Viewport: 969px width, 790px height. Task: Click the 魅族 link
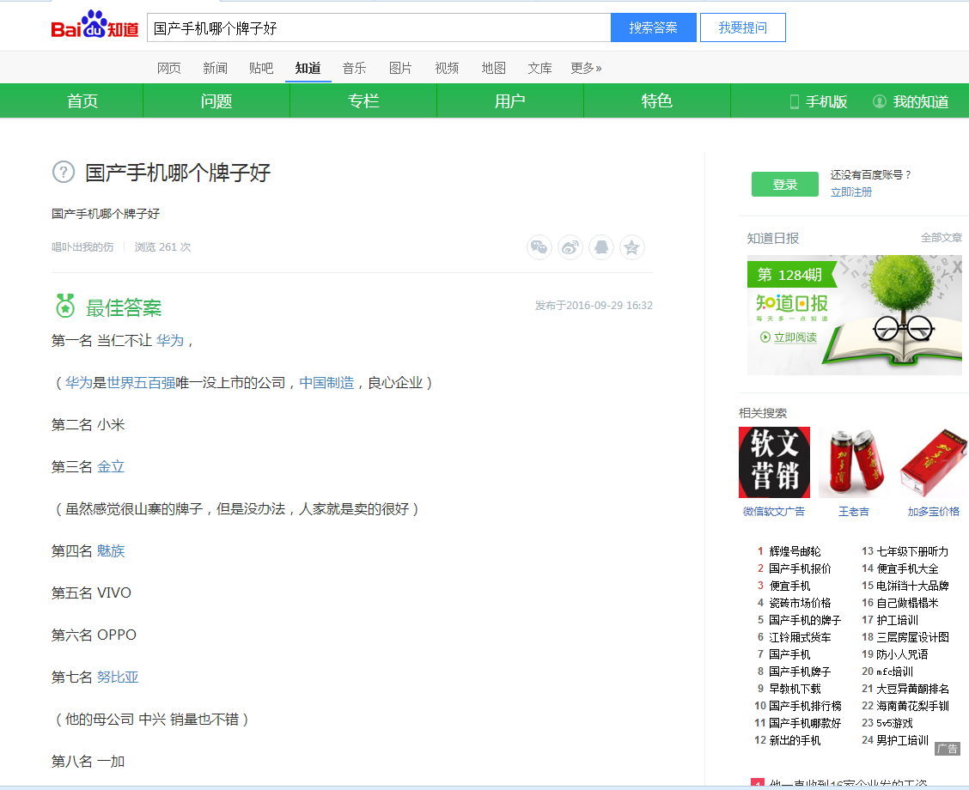coord(111,551)
